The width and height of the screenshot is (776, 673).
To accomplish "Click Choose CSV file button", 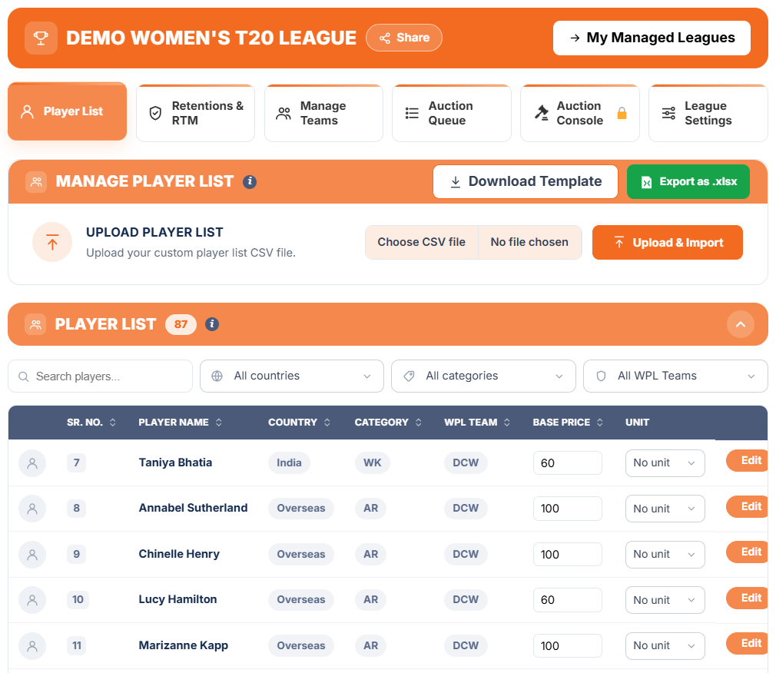I will pyautogui.click(x=422, y=242).
